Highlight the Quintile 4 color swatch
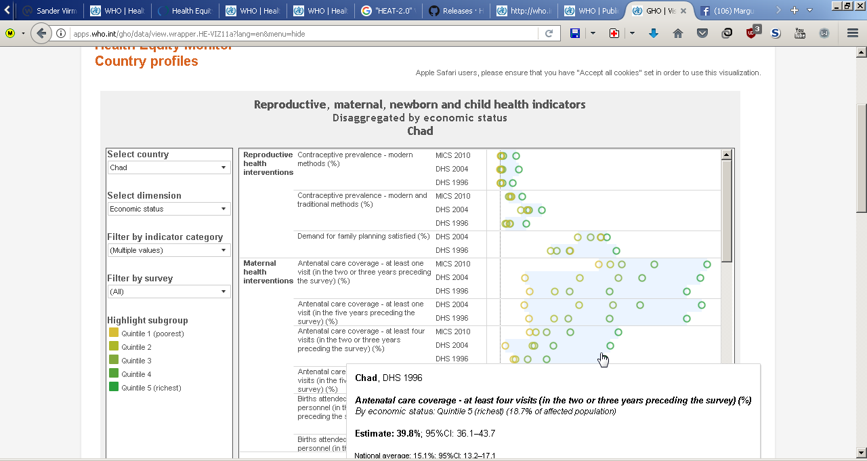 [x=114, y=374]
